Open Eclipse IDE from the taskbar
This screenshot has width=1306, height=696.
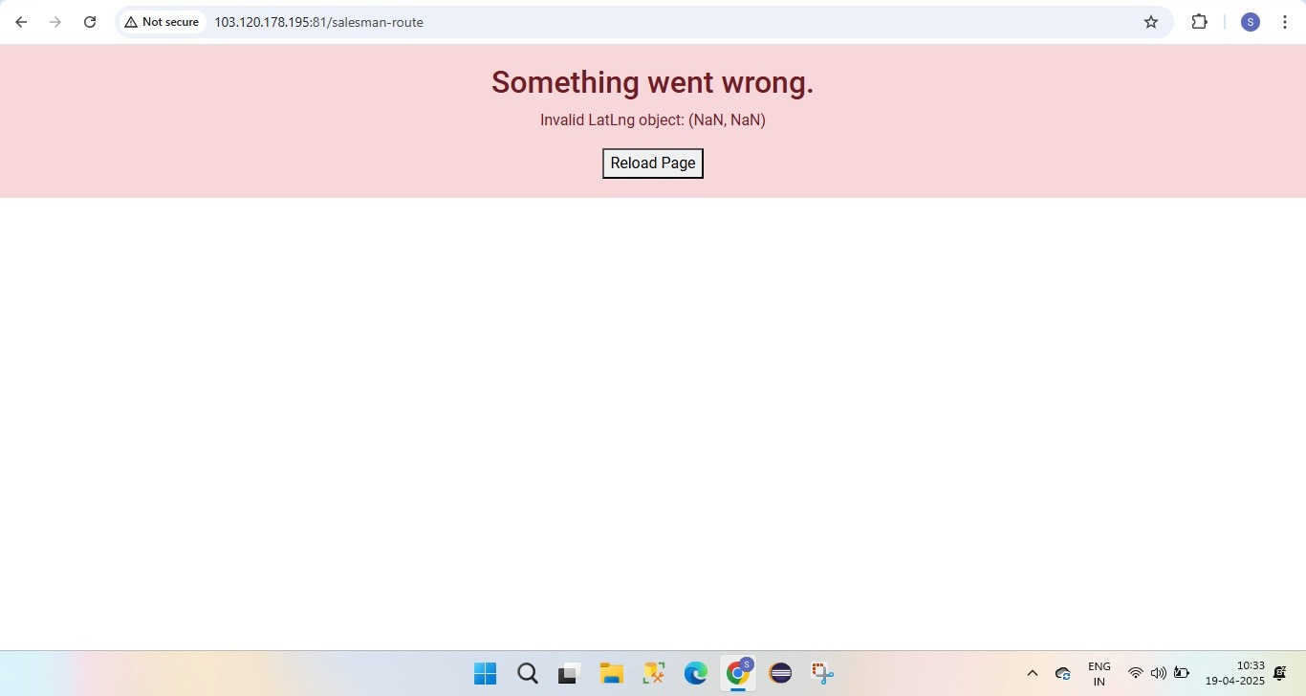780,673
